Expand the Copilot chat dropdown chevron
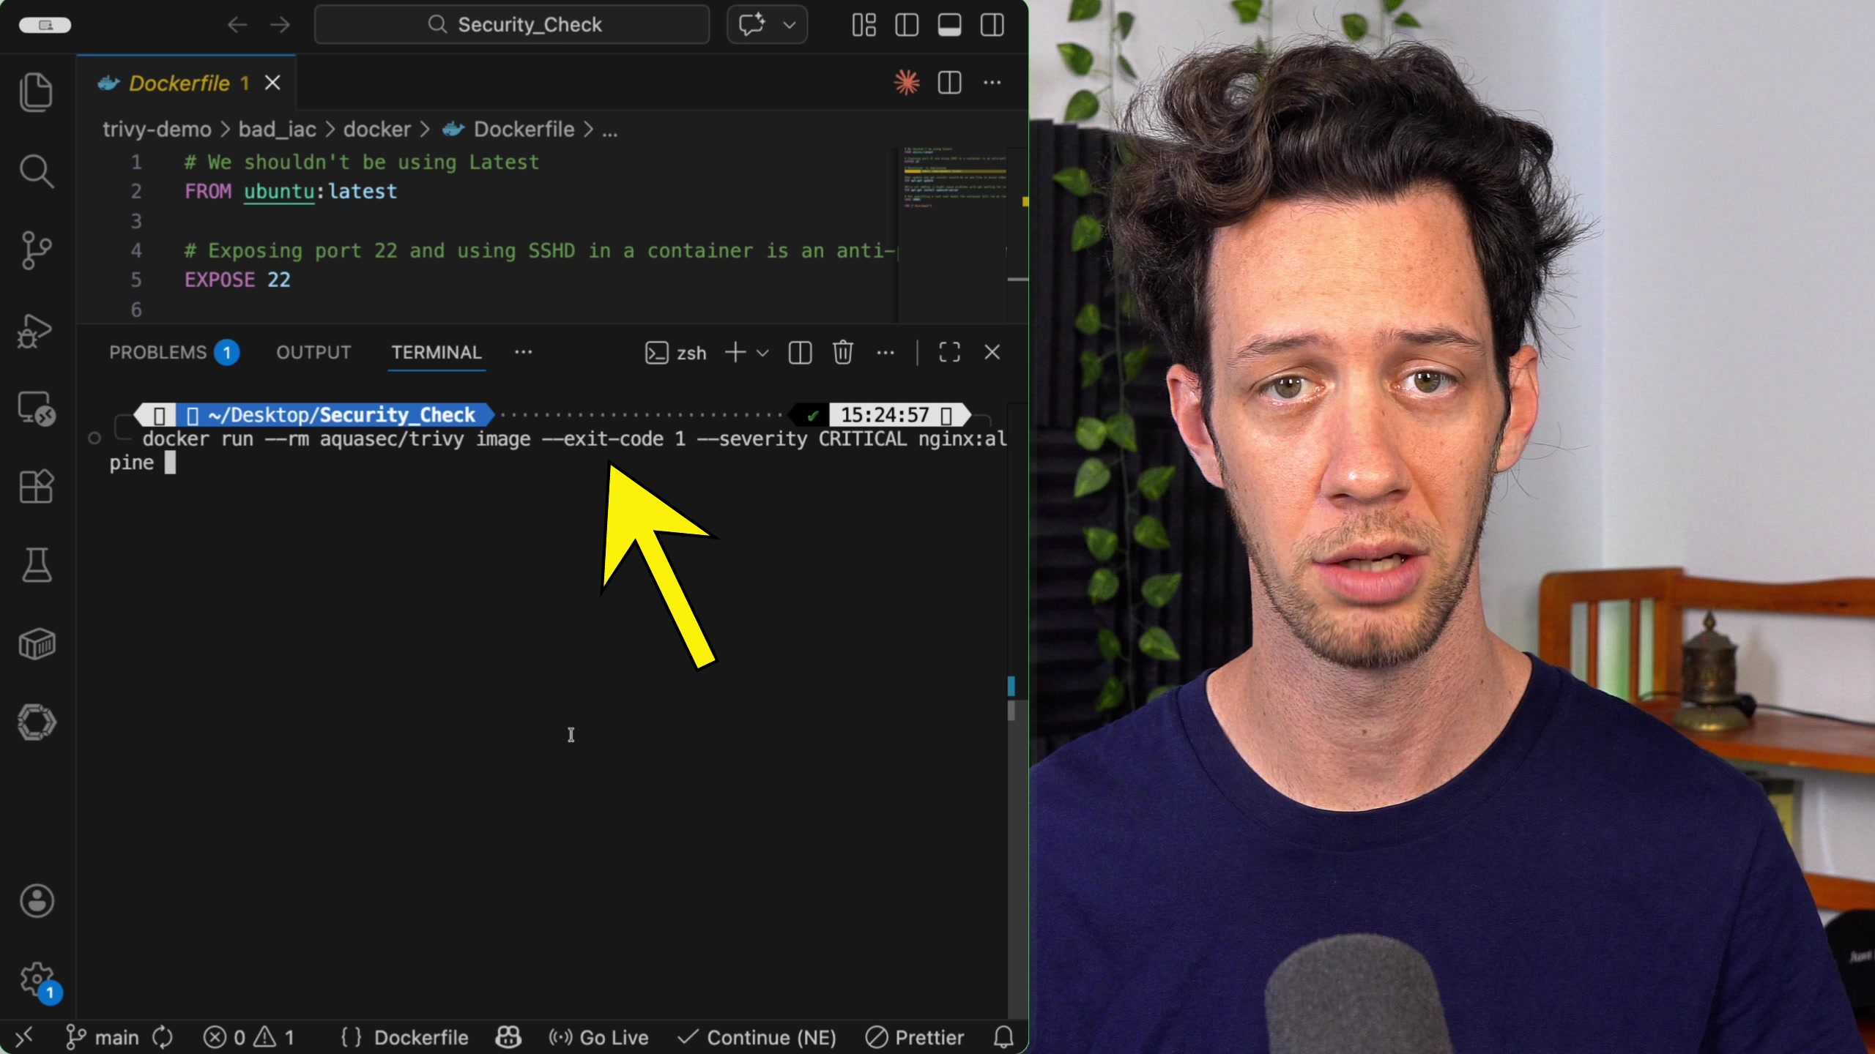This screenshot has width=1875, height=1054. point(790,24)
